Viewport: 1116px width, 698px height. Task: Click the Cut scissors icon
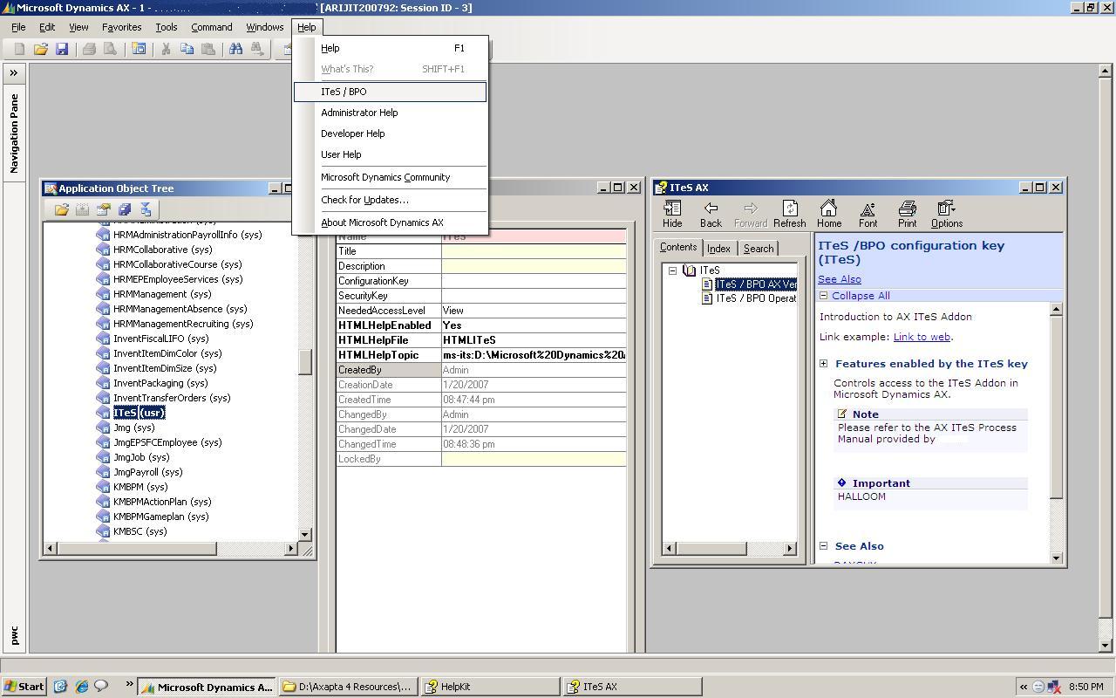(166, 49)
